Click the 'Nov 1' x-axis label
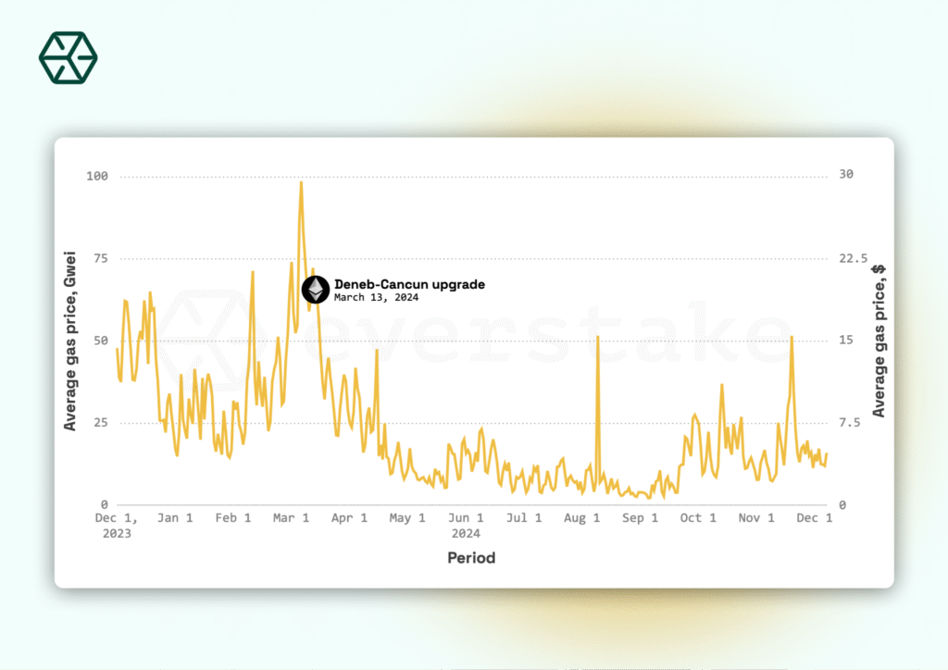 (755, 517)
